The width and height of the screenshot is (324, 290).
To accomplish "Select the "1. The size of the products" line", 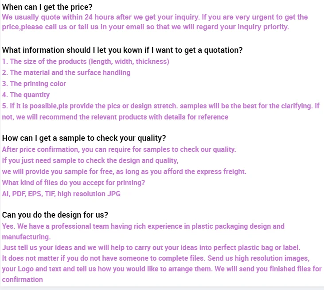I will [86, 62].
